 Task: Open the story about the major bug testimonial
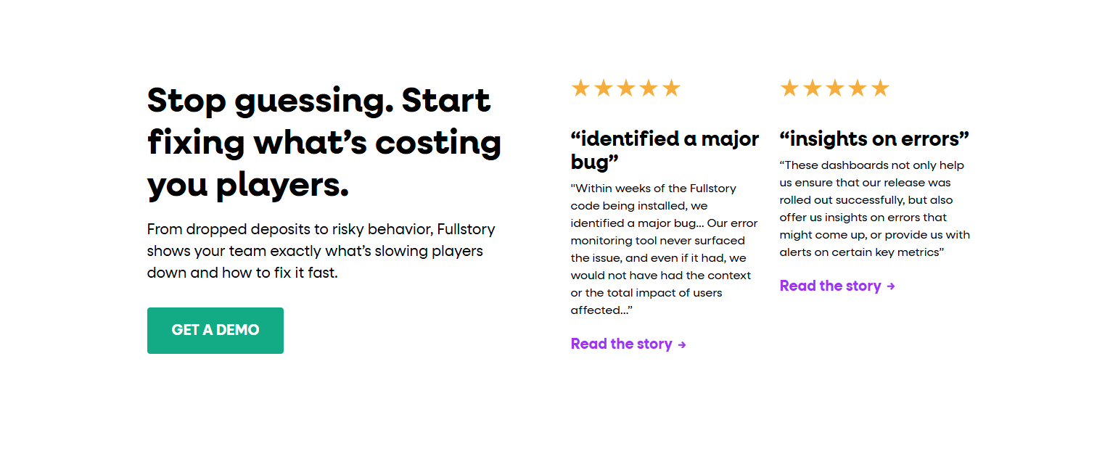click(x=622, y=343)
